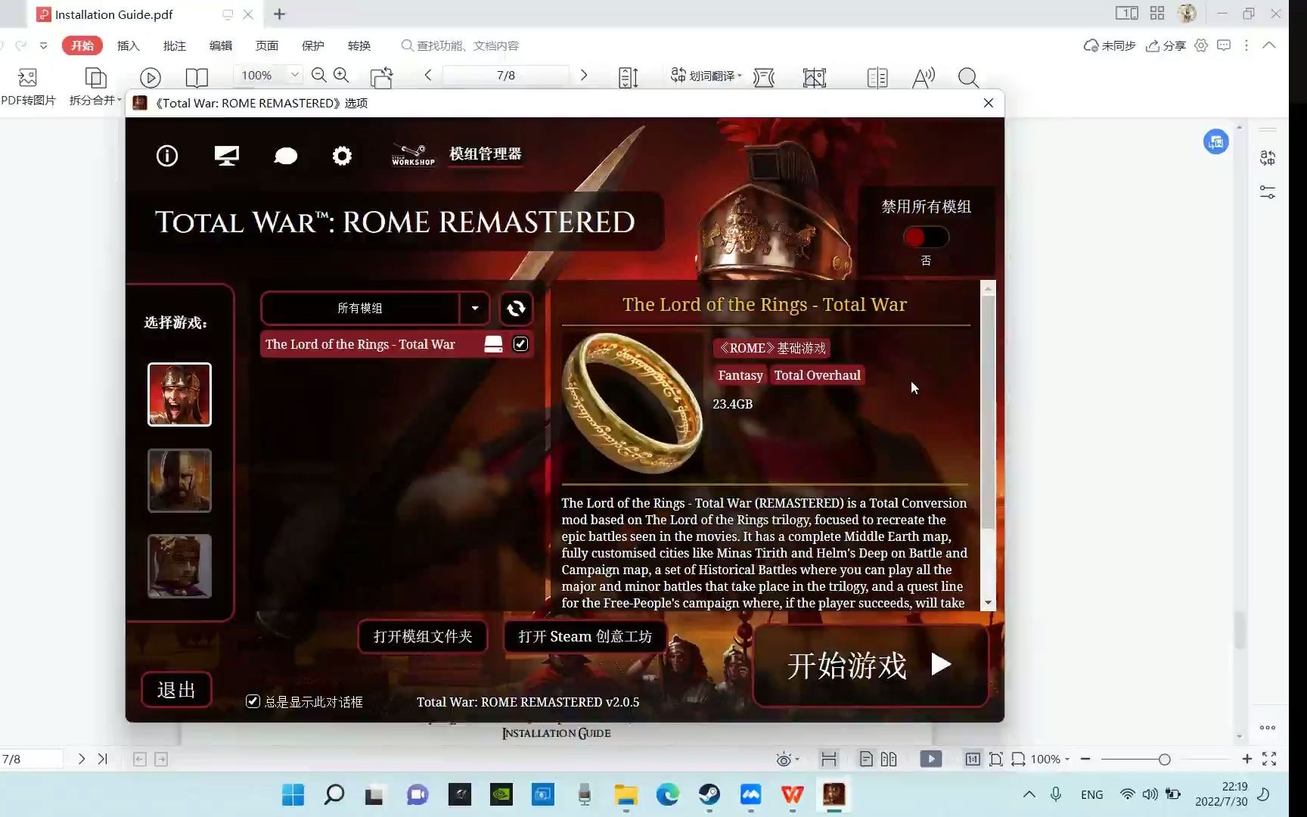
Task: Open the launcher info icon
Action: 167,156
